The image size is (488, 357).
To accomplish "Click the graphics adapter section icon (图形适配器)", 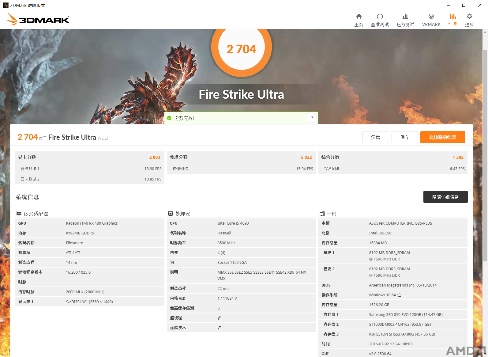I will pos(19,214).
